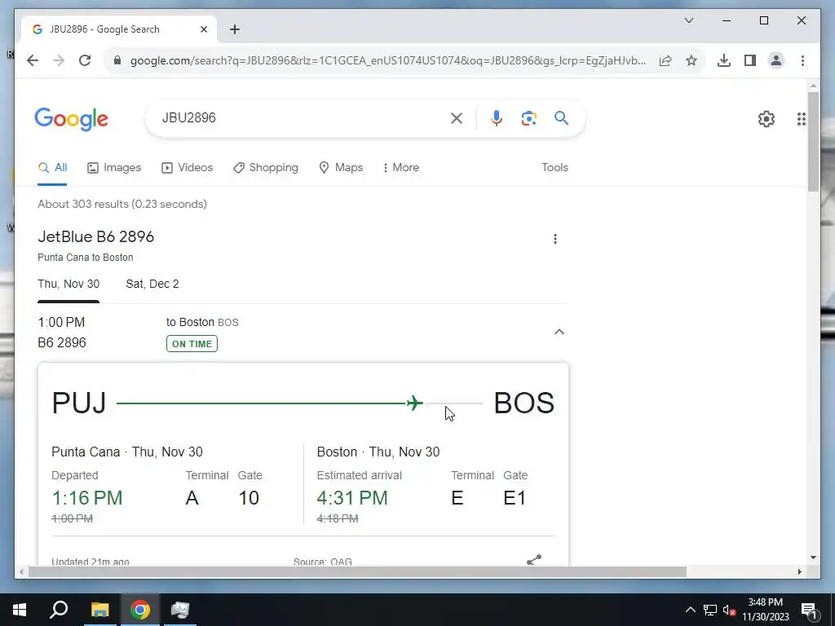Go back using browser back arrow
835x626 pixels.
point(33,60)
